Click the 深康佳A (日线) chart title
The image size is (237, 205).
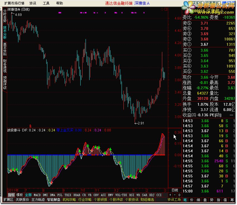19,9
